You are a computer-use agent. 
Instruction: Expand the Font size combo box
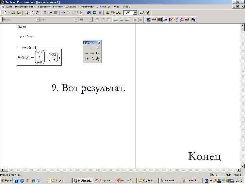tap(91, 19)
